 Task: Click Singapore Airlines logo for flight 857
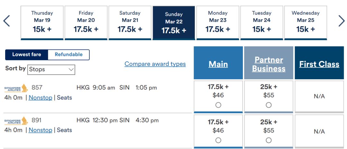coord(16,88)
